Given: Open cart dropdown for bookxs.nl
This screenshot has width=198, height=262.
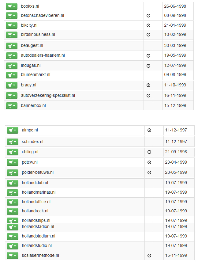Looking at the screenshot, I should pos(12,6).
